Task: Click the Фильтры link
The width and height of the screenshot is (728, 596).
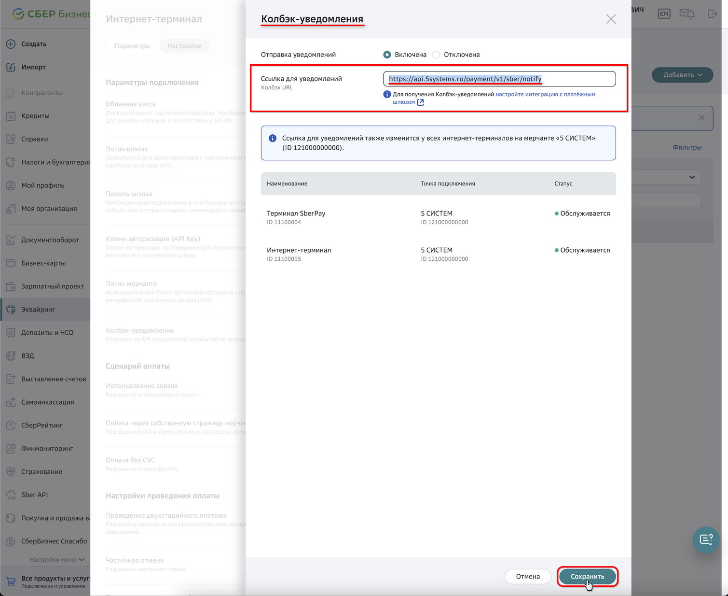Action: [x=687, y=147]
